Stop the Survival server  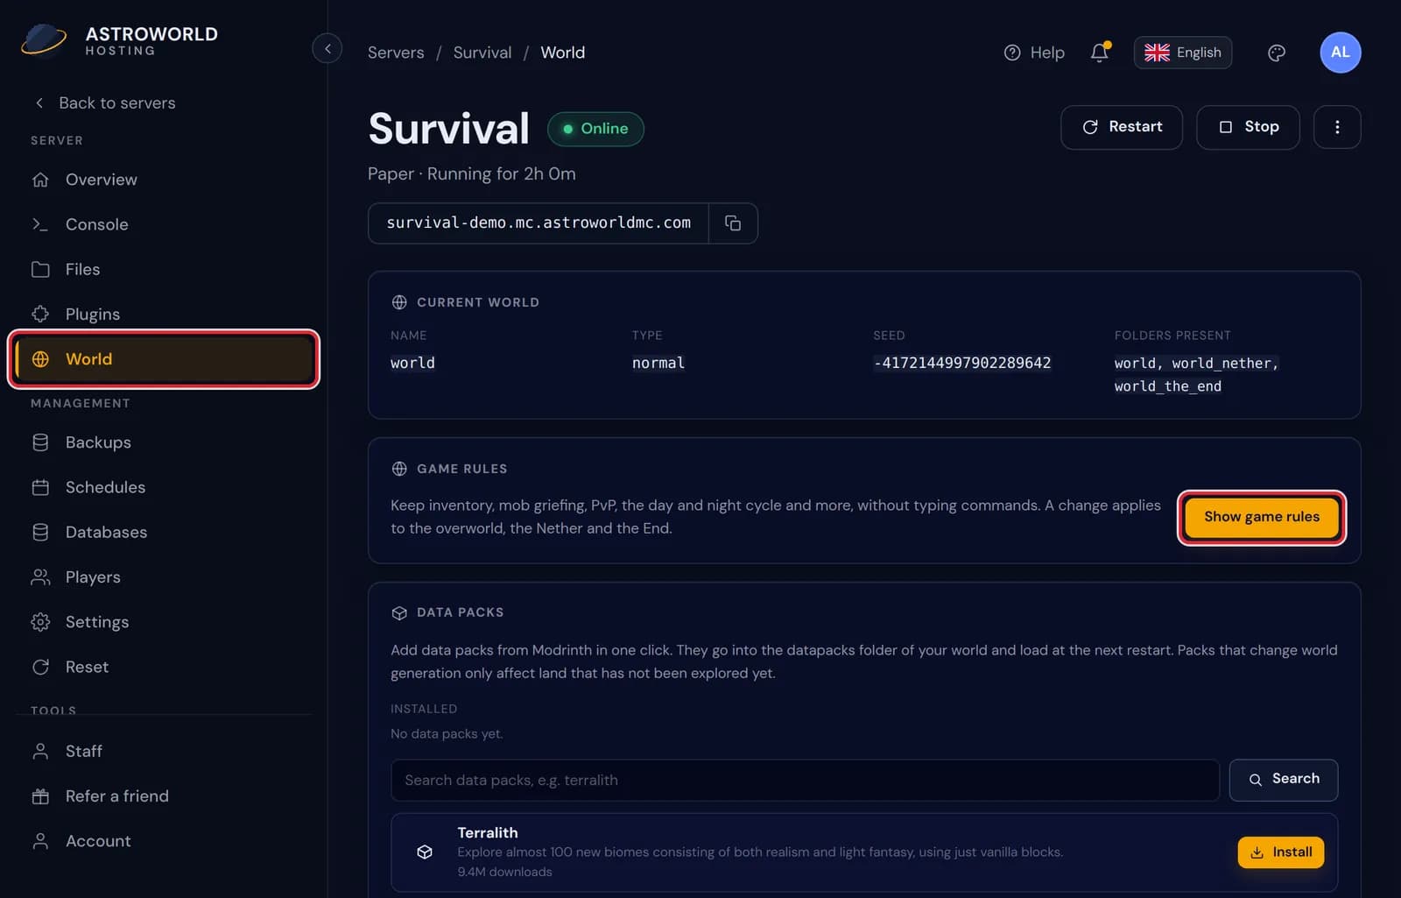[1248, 127]
